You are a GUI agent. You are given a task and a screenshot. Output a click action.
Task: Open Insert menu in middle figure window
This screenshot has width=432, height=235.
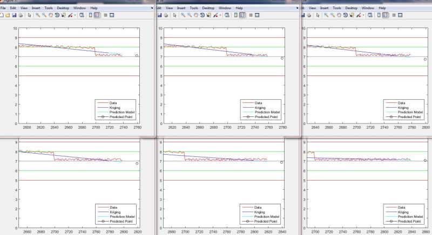pyautogui.click(x=181, y=8)
